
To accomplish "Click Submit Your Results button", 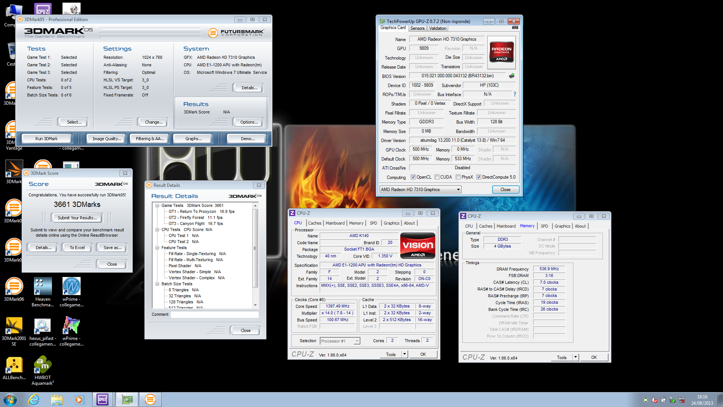I will point(77,218).
